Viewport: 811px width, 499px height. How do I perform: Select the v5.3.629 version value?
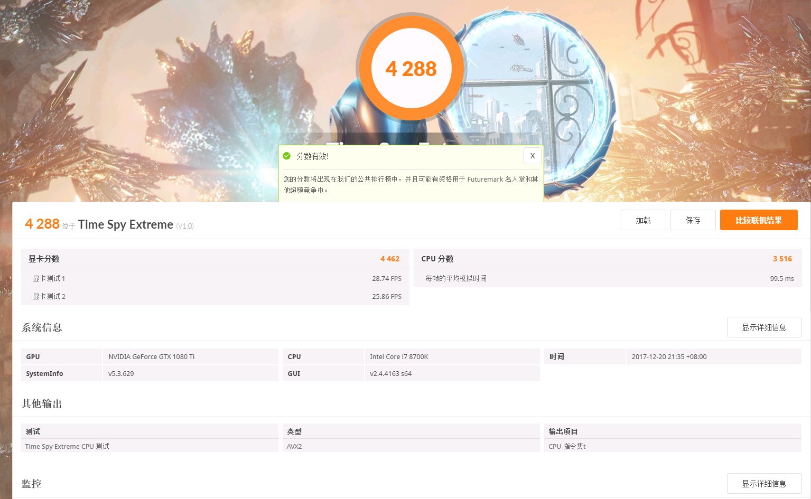click(121, 373)
